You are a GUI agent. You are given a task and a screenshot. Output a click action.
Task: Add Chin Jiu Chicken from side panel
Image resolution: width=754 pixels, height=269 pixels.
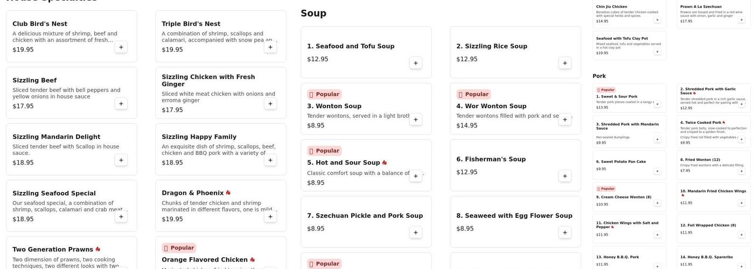[657, 20]
